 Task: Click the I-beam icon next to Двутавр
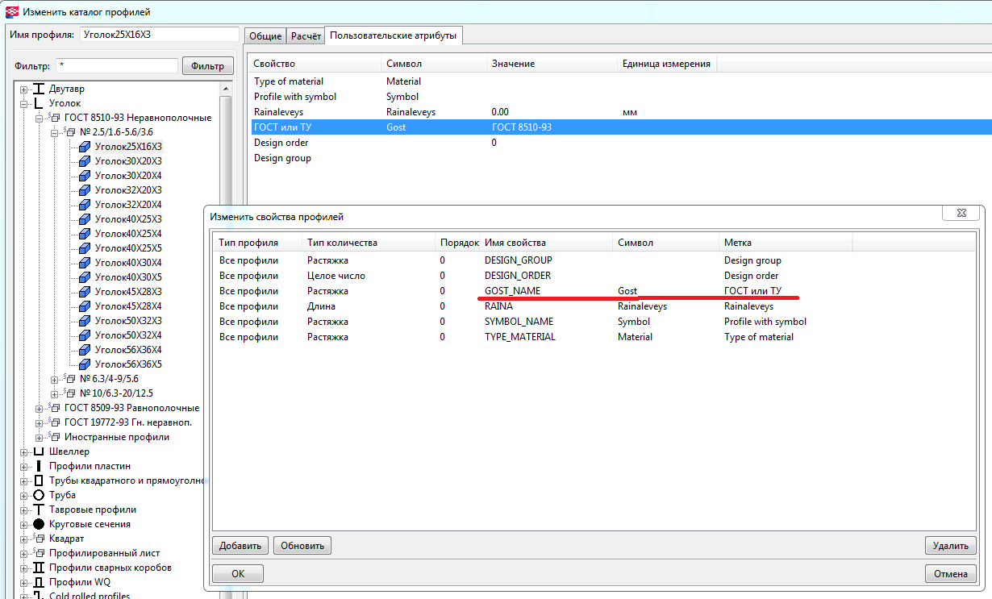[x=38, y=89]
